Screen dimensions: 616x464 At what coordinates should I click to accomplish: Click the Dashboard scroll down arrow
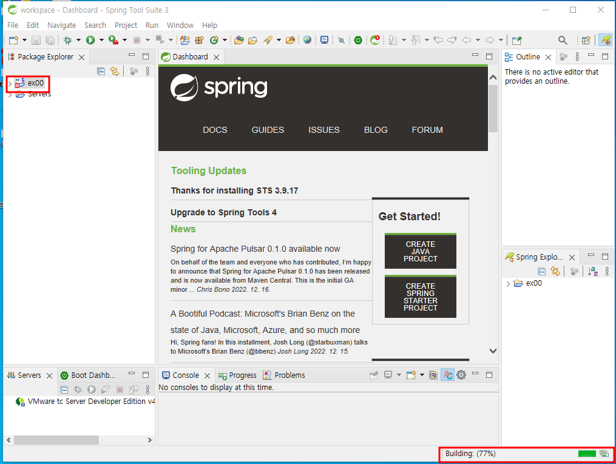click(493, 351)
